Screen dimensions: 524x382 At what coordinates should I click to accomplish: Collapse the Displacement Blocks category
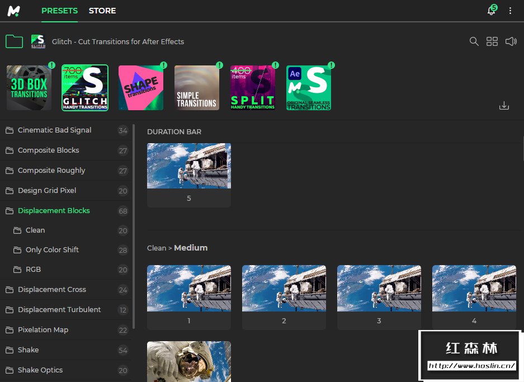click(65, 211)
